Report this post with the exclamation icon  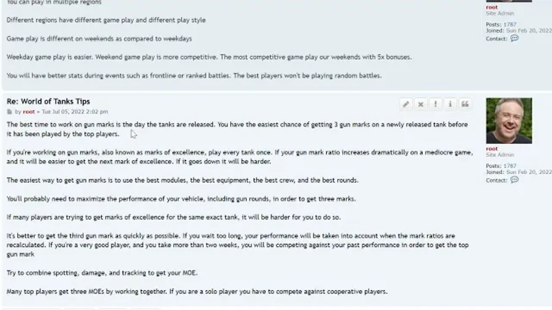coord(436,104)
